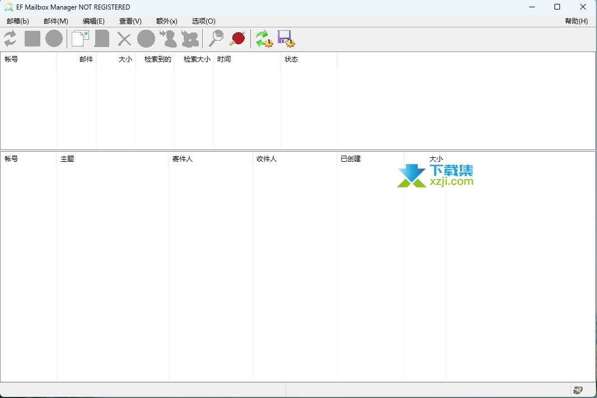Sort messages by 主题 column header
Image resolution: width=597 pixels, height=398 pixels.
[x=67, y=159]
